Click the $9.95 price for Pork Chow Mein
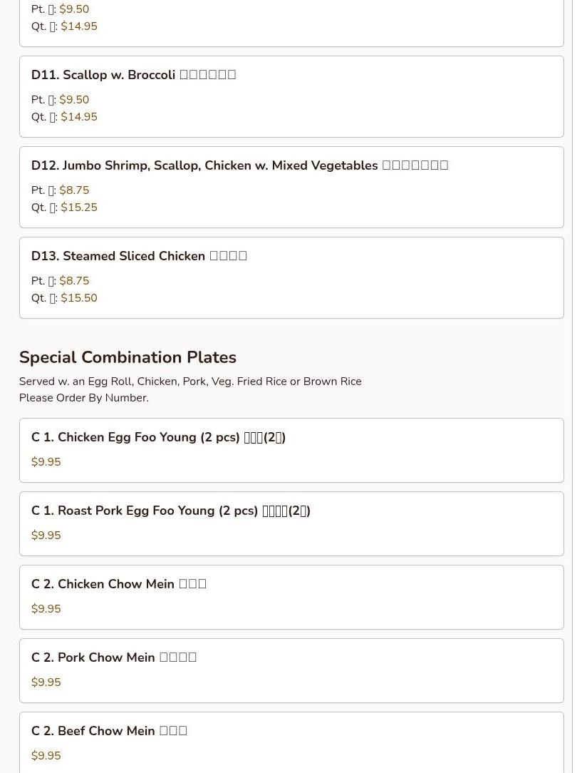Screen dimensions: 587x773 [46, 682]
